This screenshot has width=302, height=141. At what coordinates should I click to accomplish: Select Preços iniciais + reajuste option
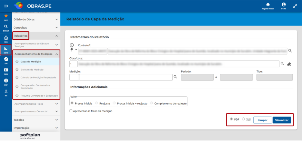[114, 103]
